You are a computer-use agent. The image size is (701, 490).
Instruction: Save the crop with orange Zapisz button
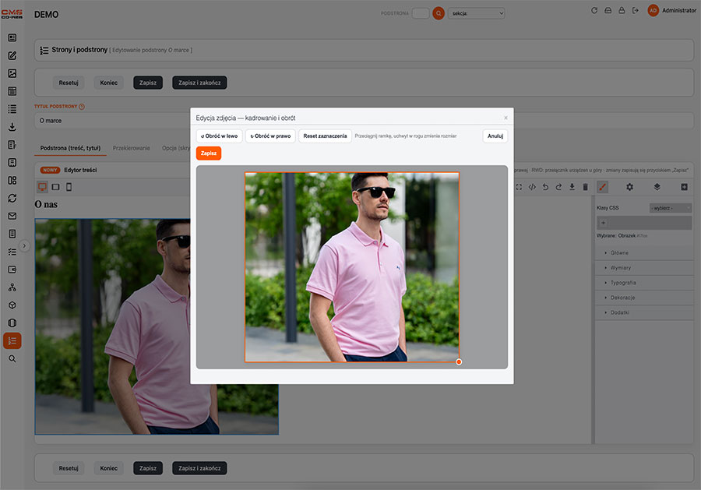tap(209, 153)
